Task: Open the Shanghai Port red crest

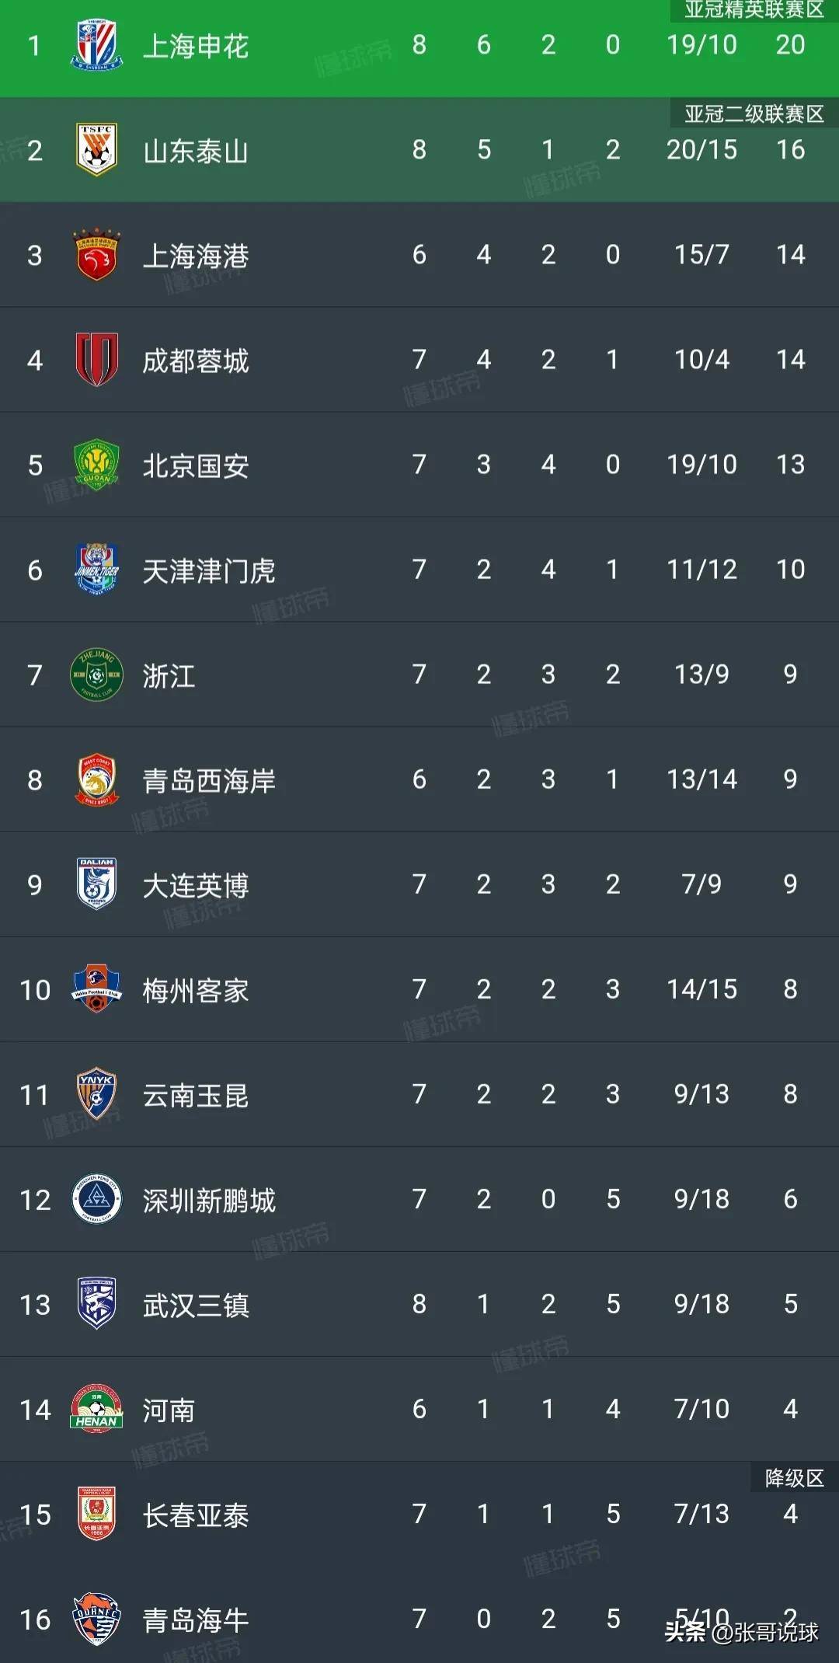Action: coord(96,255)
